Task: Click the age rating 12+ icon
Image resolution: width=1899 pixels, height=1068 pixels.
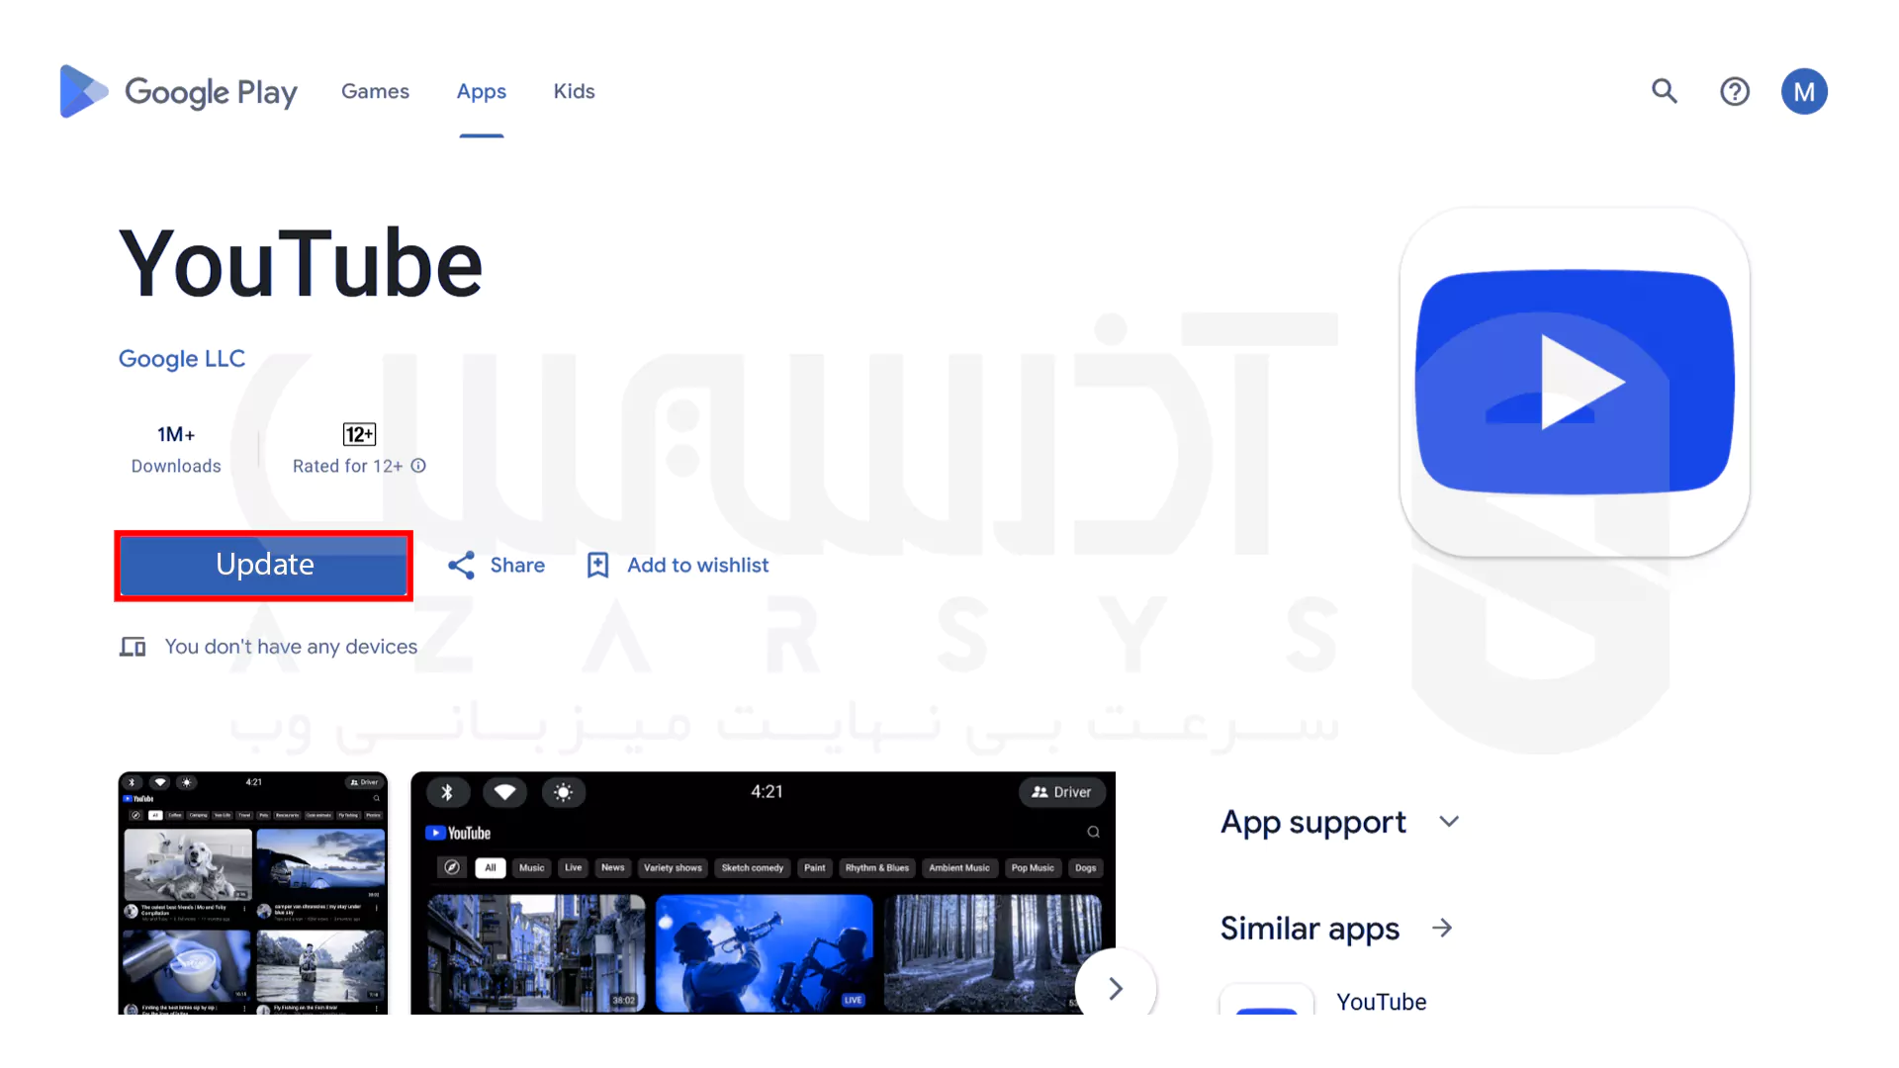Action: (360, 433)
